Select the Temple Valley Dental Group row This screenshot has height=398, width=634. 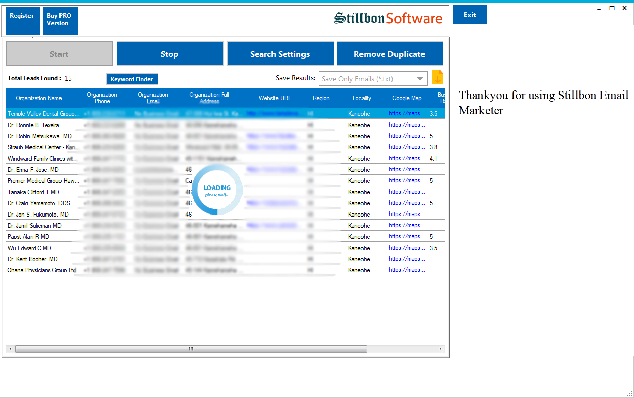point(225,114)
